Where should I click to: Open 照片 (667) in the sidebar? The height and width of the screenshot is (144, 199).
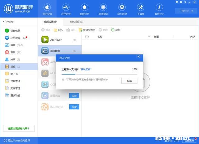pyautogui.click(x=19, y=45)
